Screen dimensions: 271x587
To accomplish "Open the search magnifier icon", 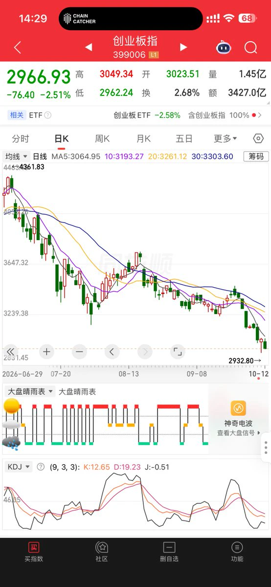I will pyautogui.click(x=251, y=47).
